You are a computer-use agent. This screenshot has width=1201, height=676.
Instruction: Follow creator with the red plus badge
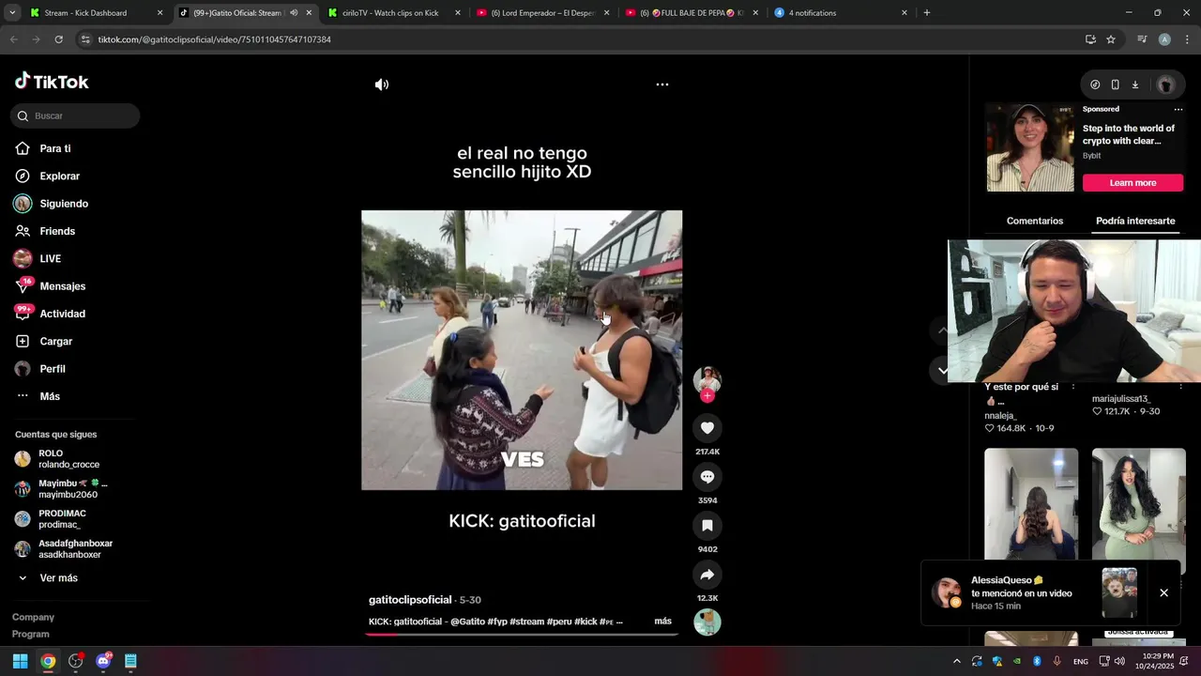(707, 396)
